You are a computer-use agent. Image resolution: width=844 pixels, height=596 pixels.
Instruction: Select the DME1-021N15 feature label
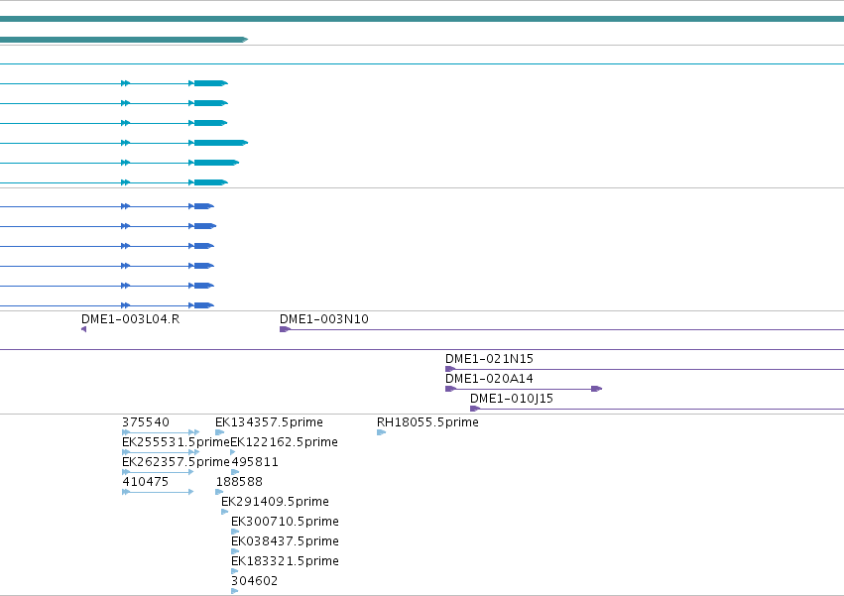point(489,359)
